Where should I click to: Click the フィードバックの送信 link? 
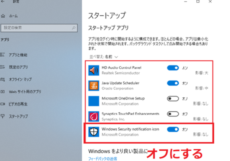point(103,159)
